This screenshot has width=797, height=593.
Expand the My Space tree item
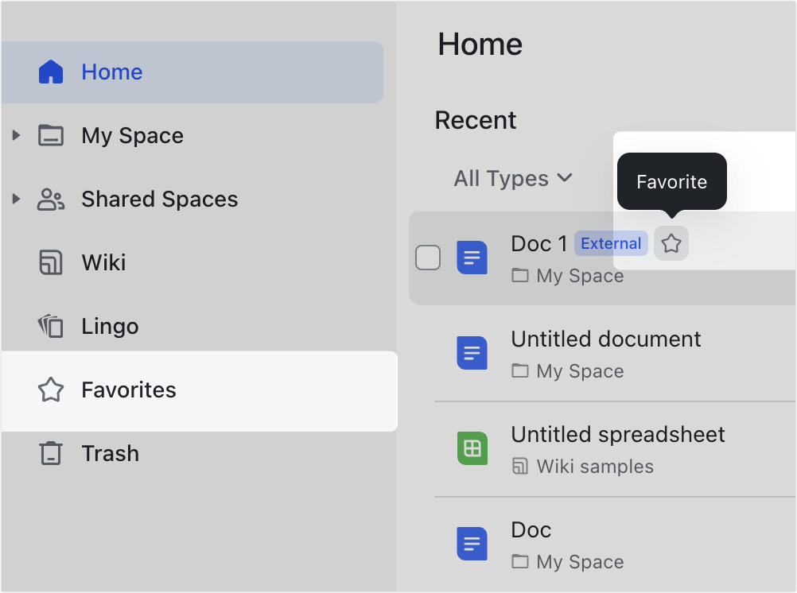click(x=17, y=135)
